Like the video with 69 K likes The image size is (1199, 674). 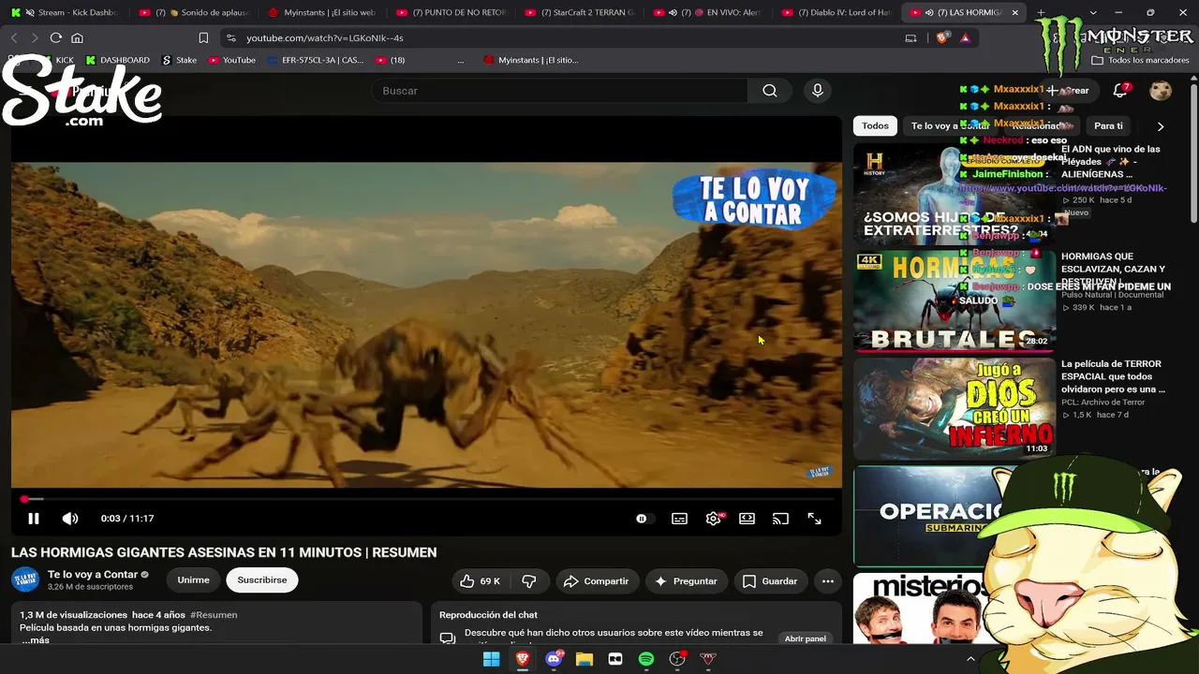pyautogui.click(x=480, y=581)
